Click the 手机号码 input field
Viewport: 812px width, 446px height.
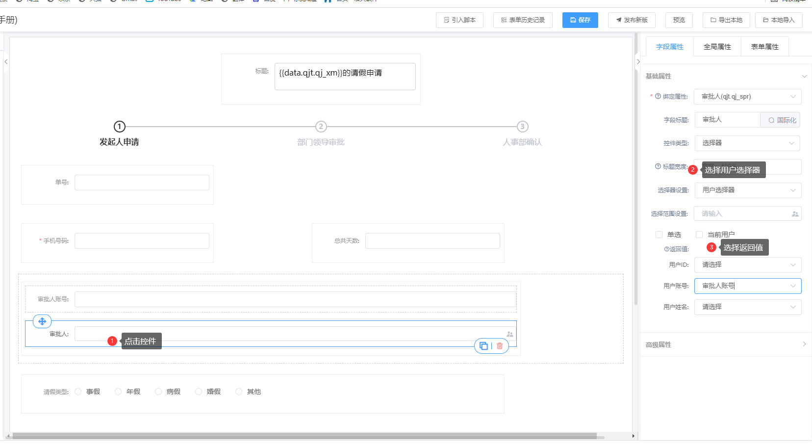click(x=142, y=241)
